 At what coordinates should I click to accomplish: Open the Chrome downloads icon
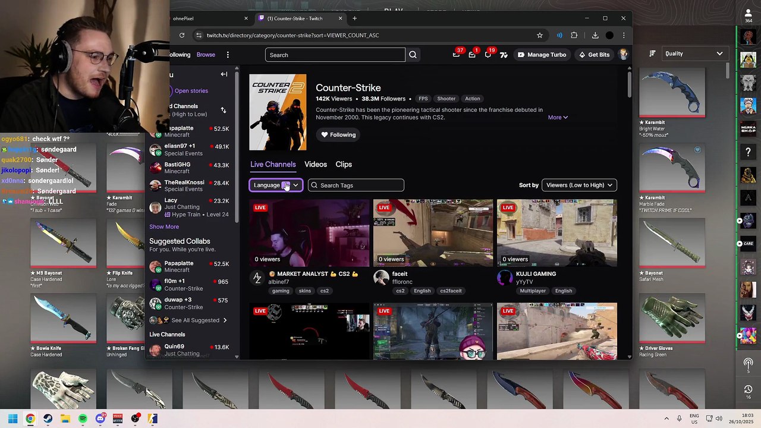(x=595, y=35)
